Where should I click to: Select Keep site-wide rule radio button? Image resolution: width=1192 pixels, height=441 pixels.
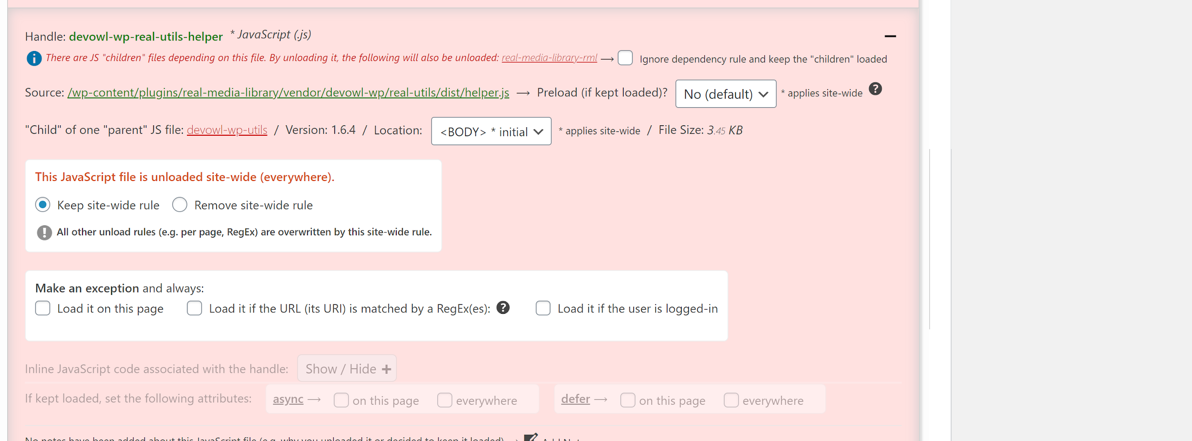(x=43, y=205)
